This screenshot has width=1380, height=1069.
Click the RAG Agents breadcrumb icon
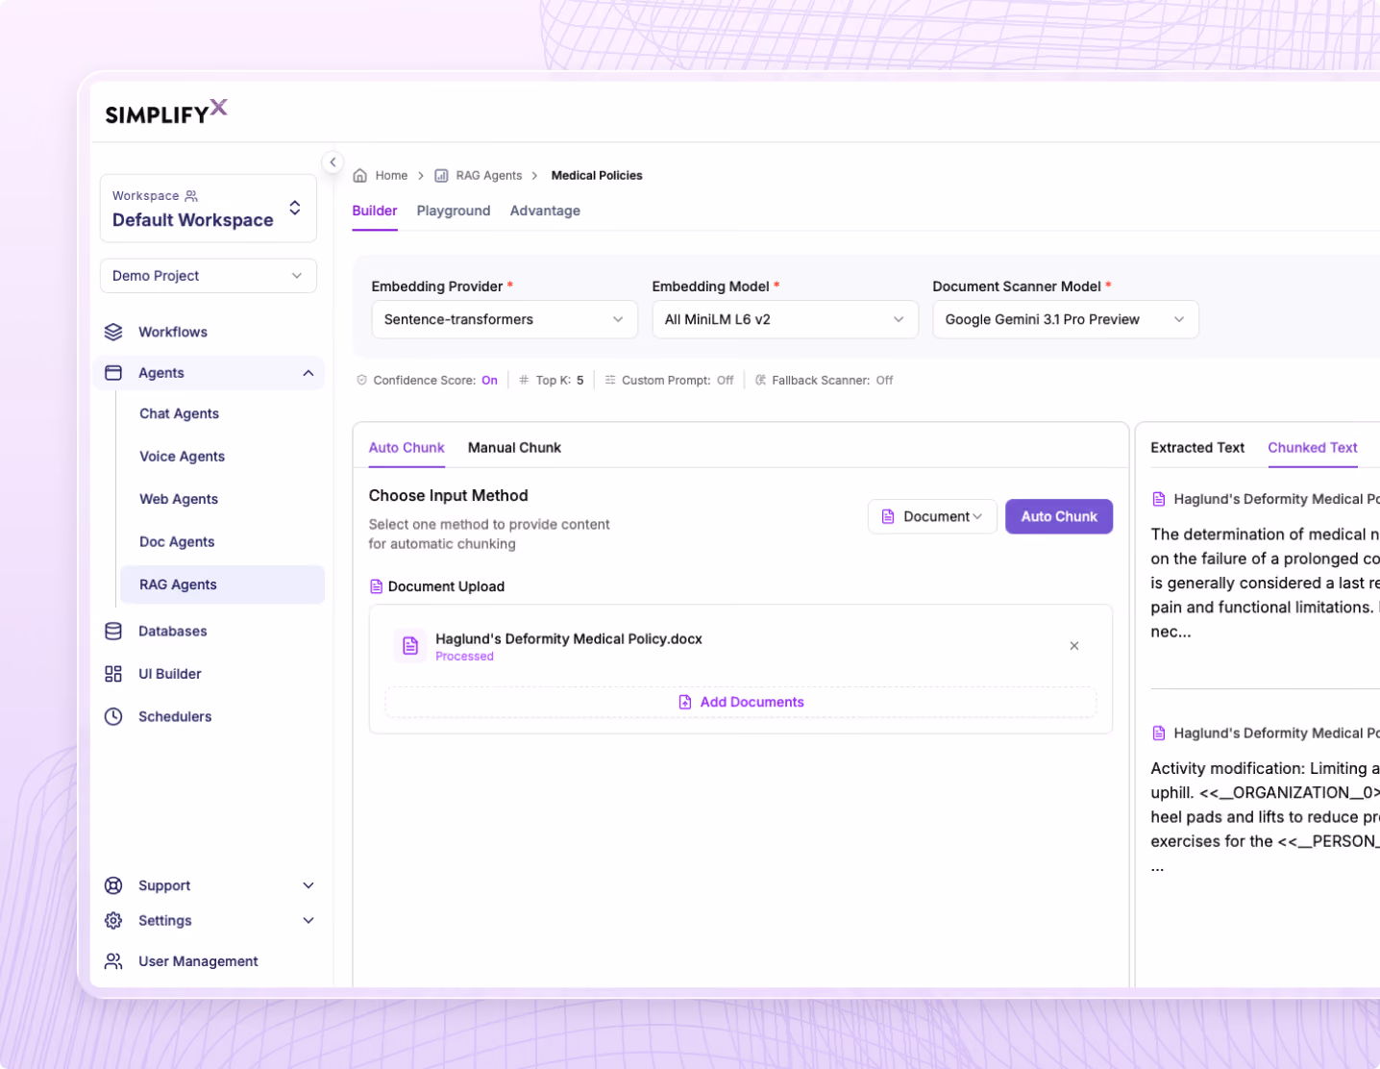click(441, 176)
